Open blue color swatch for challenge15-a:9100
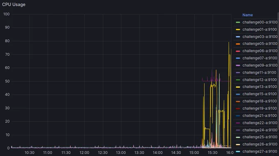This screenshot has height=156, width=279. 238,94
